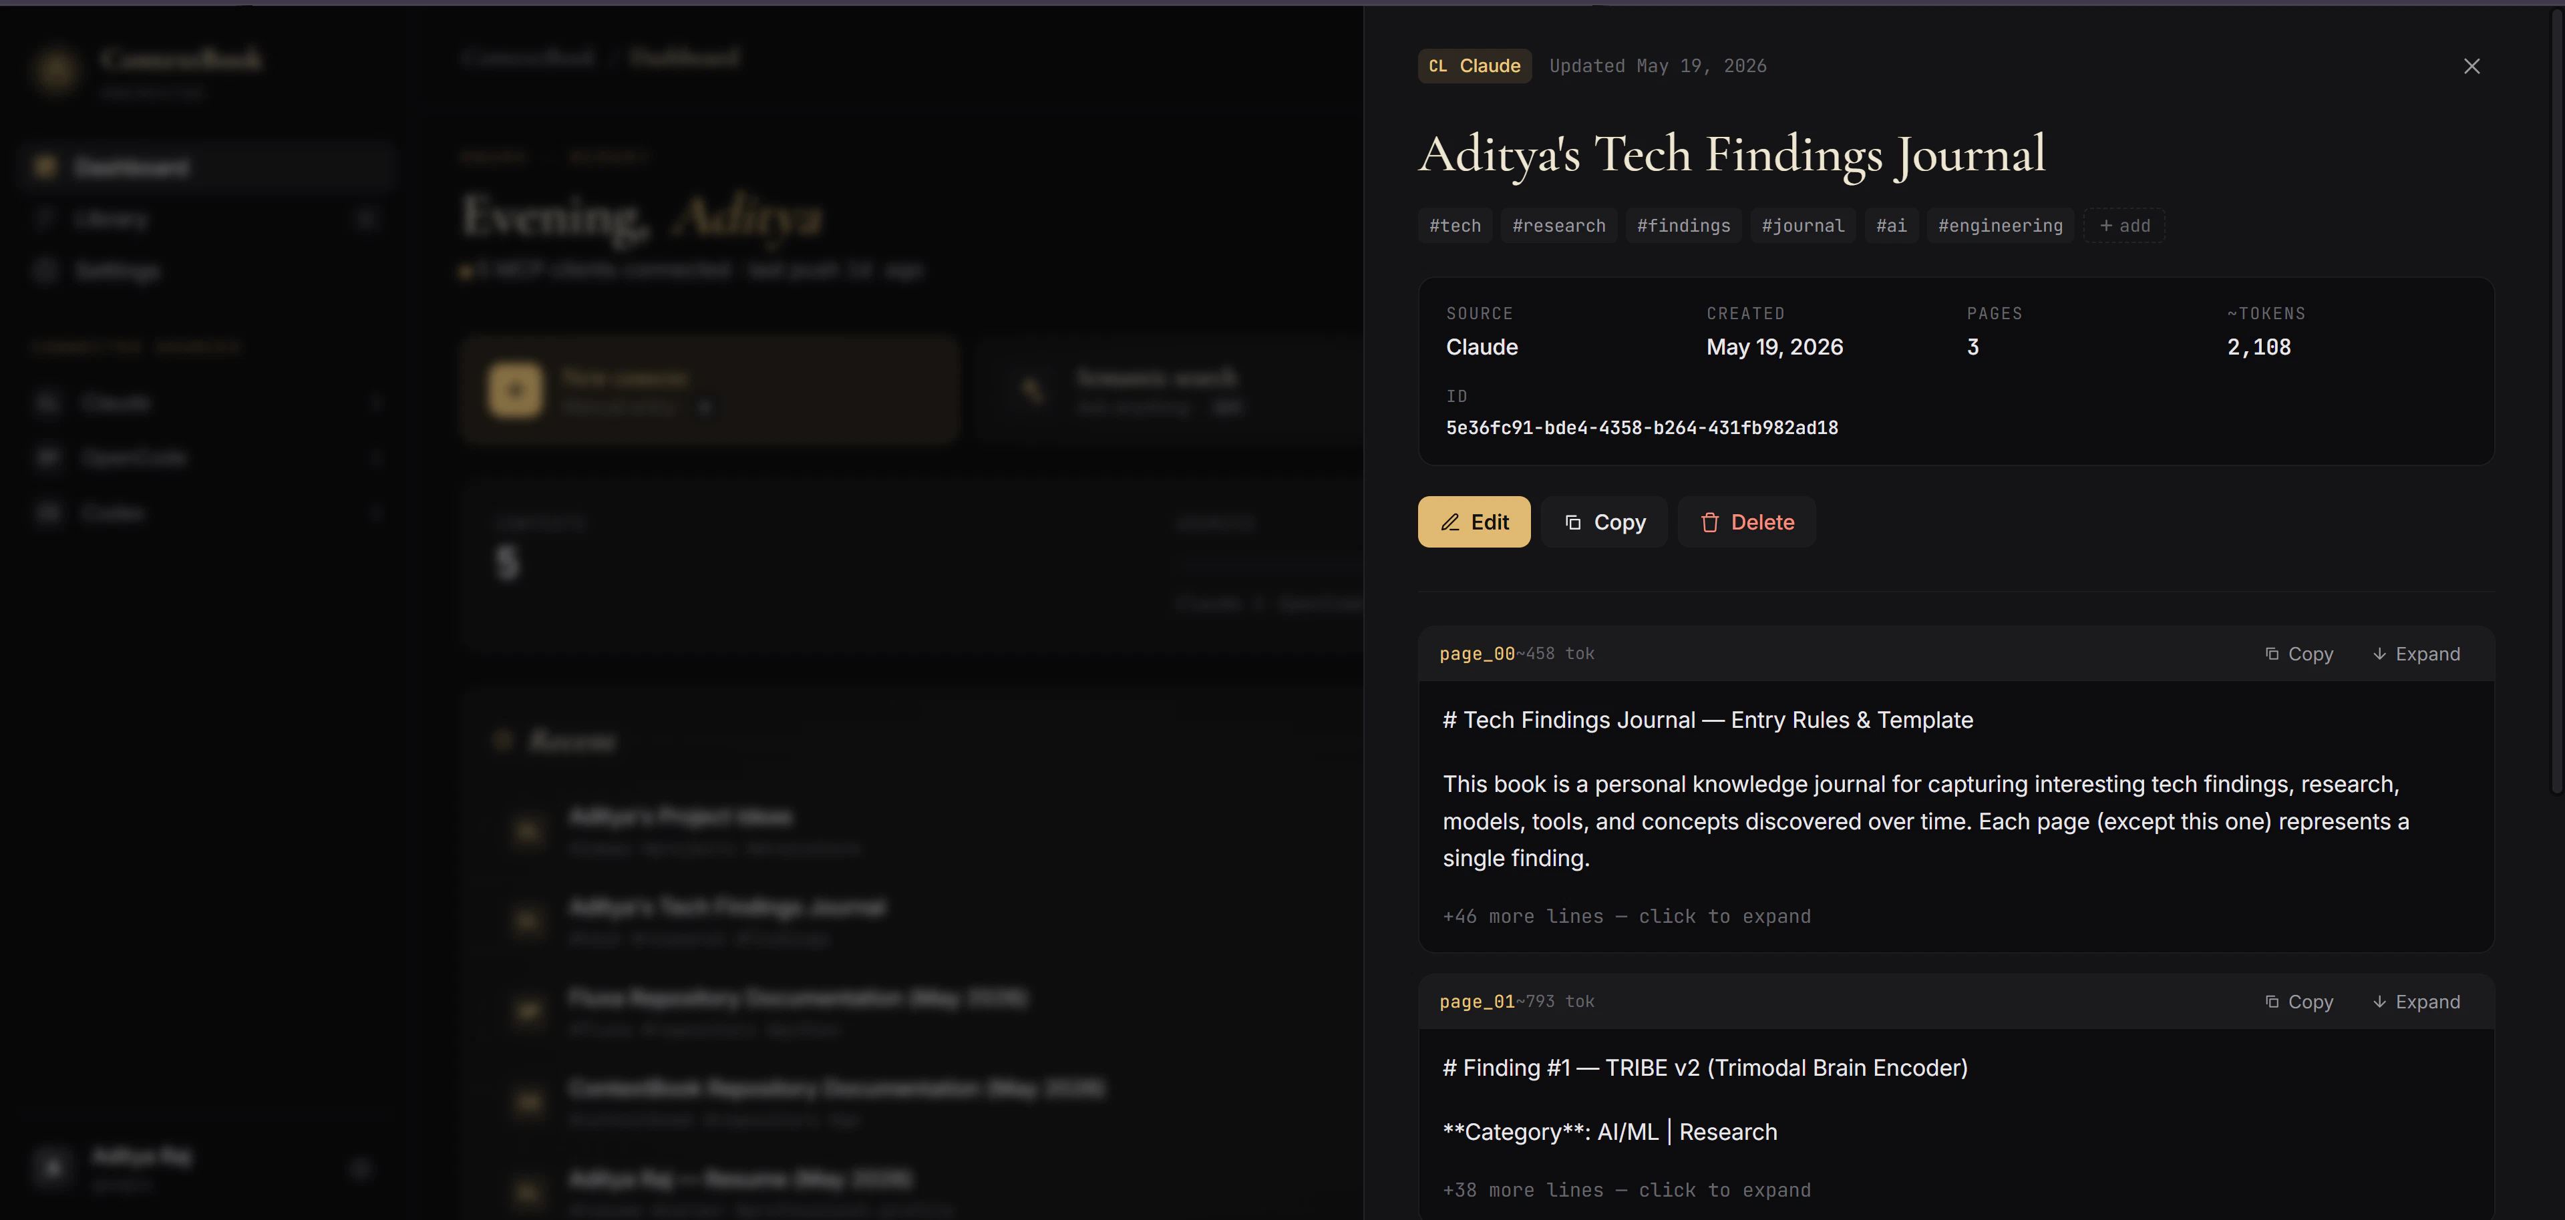
Task: Click the '**Category**: AI/ML | Research' line
Action: 1609,1131
